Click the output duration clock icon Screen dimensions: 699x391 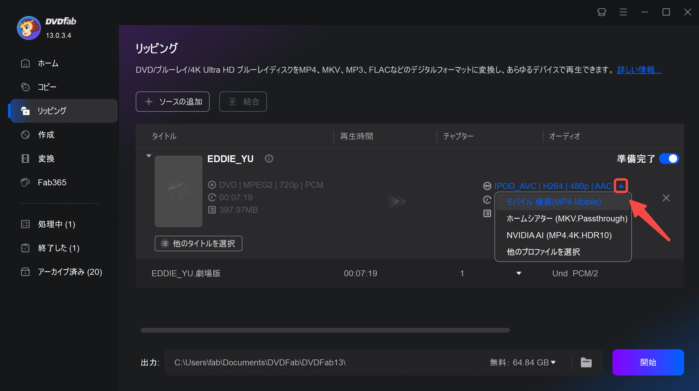click(x=487, y=200)
